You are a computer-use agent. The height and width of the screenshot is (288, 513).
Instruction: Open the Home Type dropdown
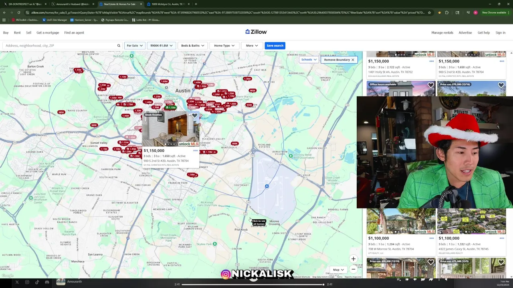[224, 46]
